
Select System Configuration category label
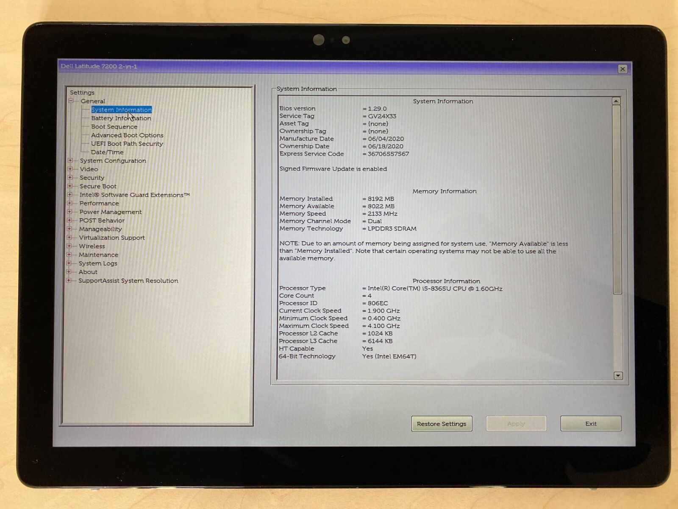pos(113,160)
